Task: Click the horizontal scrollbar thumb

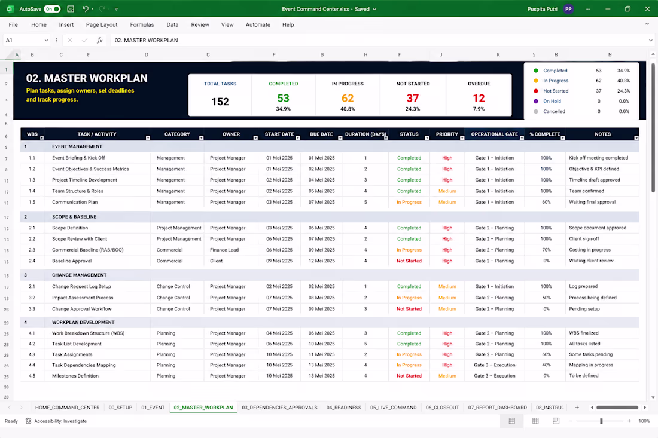Action: [x=617, y=408]
